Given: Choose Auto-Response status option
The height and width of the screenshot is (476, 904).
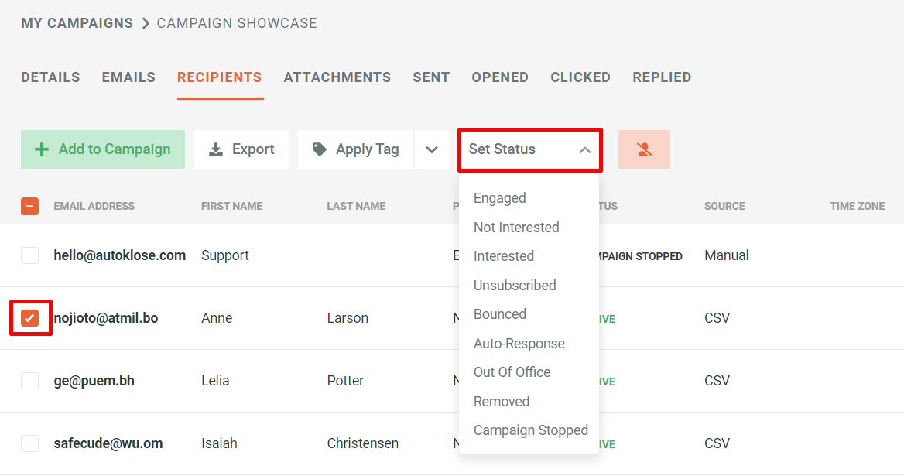Looking at the screenshot, I should point(519,344).
